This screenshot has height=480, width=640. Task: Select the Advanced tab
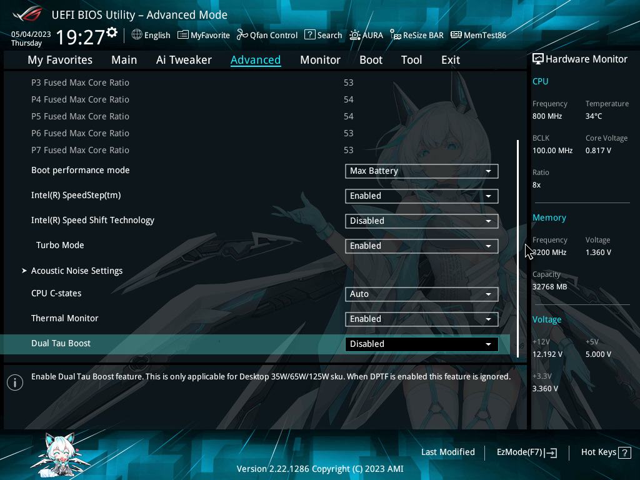[256, 60]
